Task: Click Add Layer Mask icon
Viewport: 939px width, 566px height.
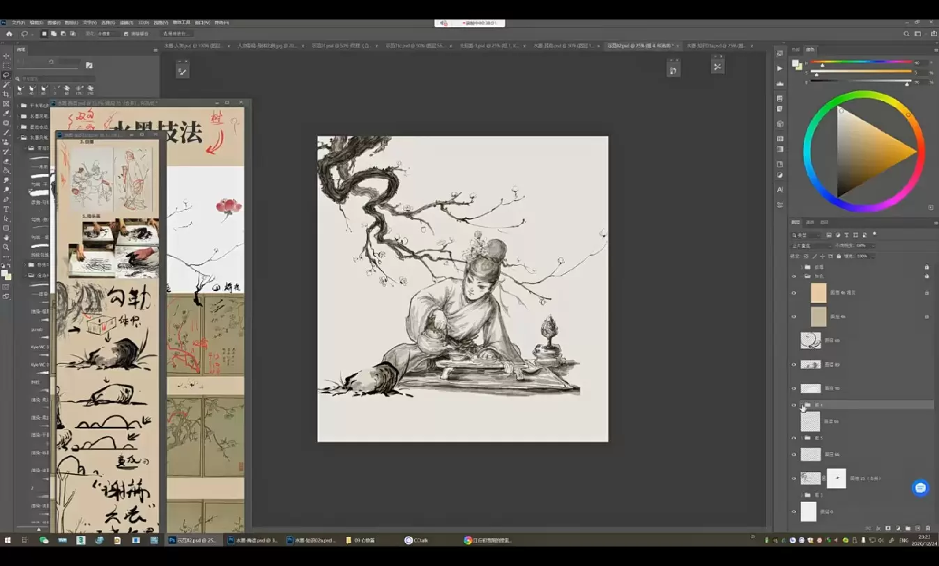Action: (x=888, y=528)
